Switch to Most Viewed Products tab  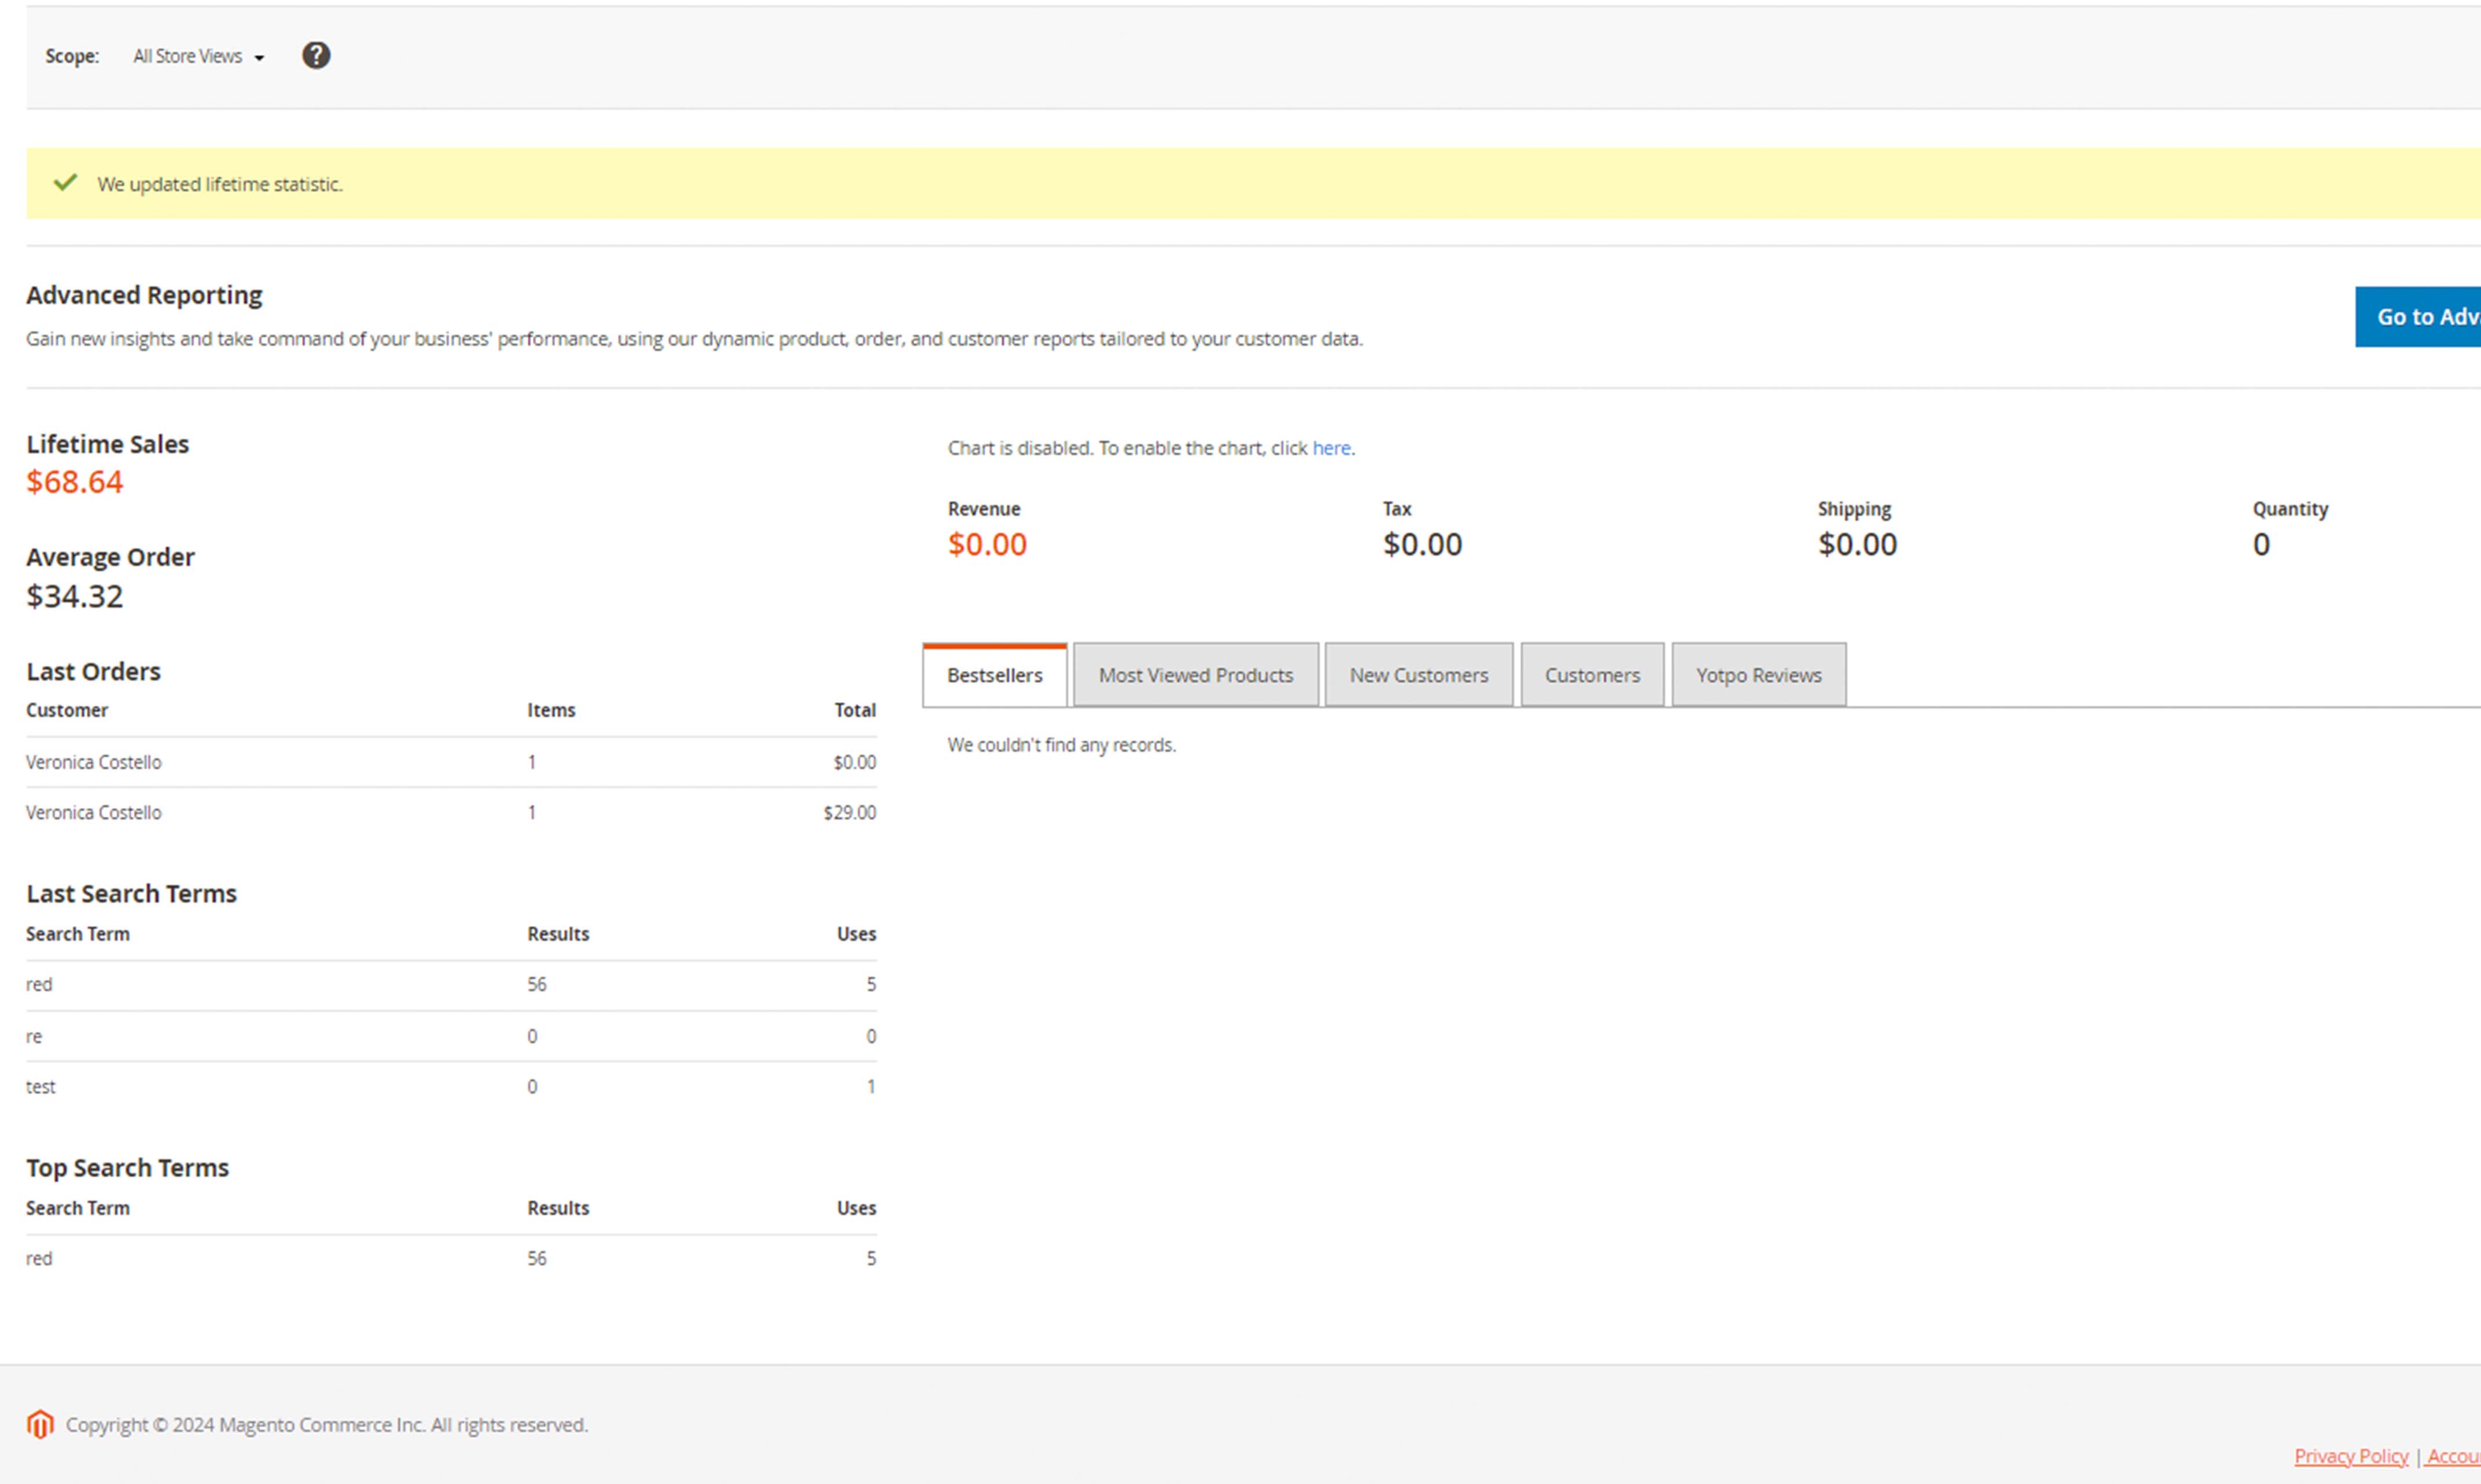pos(1196,675)
